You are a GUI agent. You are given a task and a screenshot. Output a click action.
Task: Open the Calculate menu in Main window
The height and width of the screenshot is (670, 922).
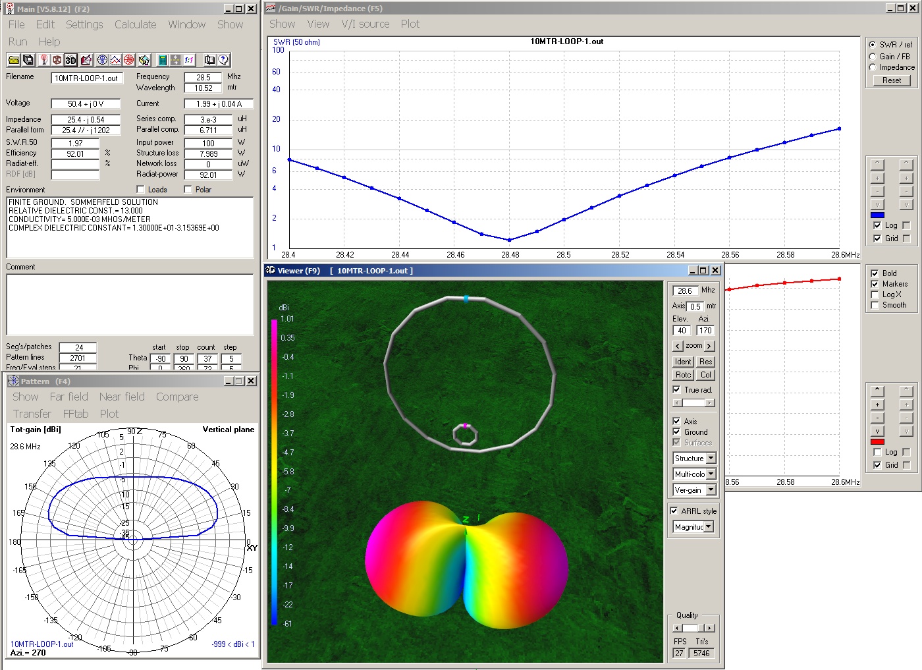tap(135, 24)
